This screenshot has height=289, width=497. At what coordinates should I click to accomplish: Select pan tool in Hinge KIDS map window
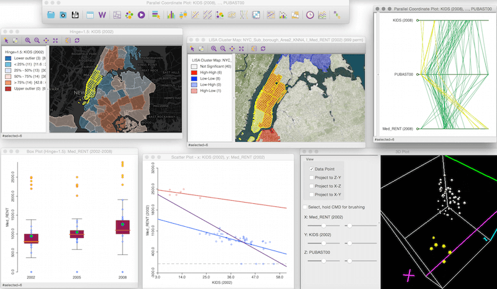click(x=46, y=40)
